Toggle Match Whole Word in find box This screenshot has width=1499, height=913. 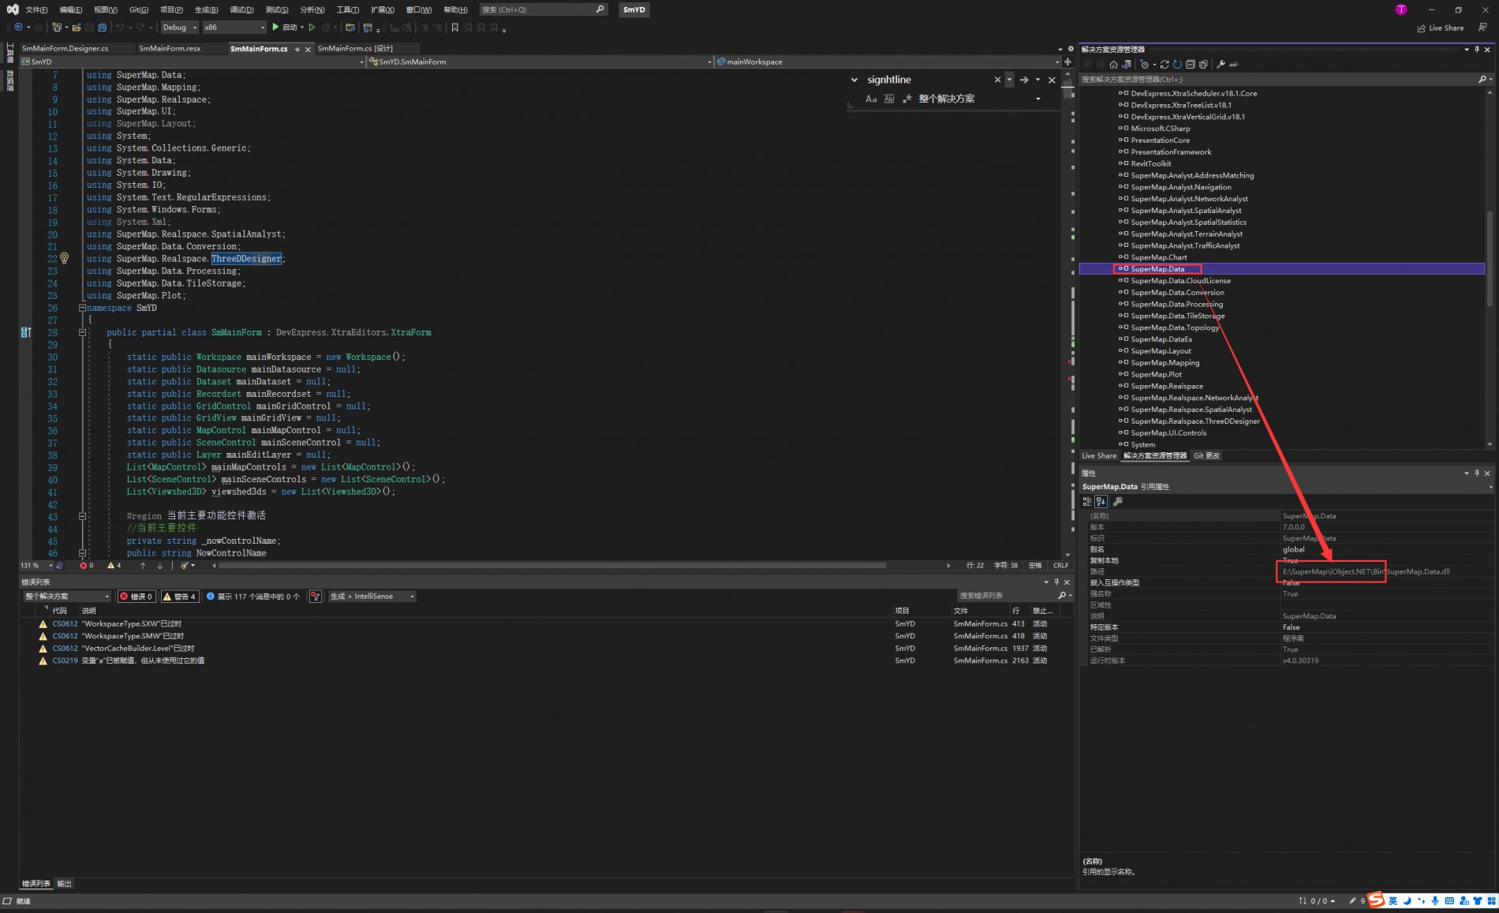pyautogui.click(x=889, y=99)
